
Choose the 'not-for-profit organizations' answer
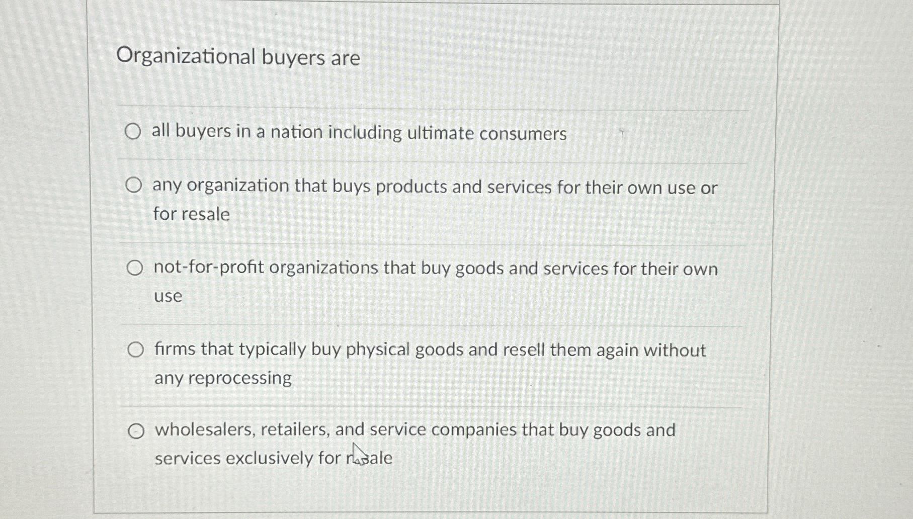pyautogui.click(x=135, y=269)
